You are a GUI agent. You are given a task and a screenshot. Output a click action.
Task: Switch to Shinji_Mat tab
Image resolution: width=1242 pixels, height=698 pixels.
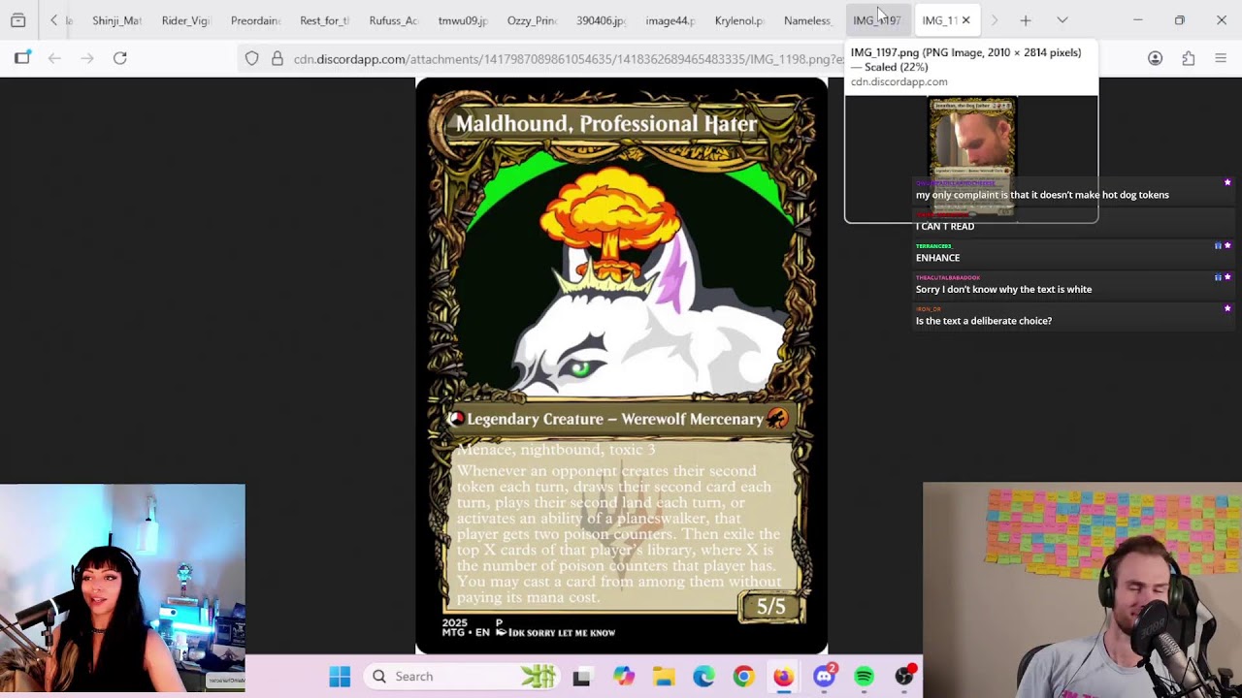(x=116, y=20)
